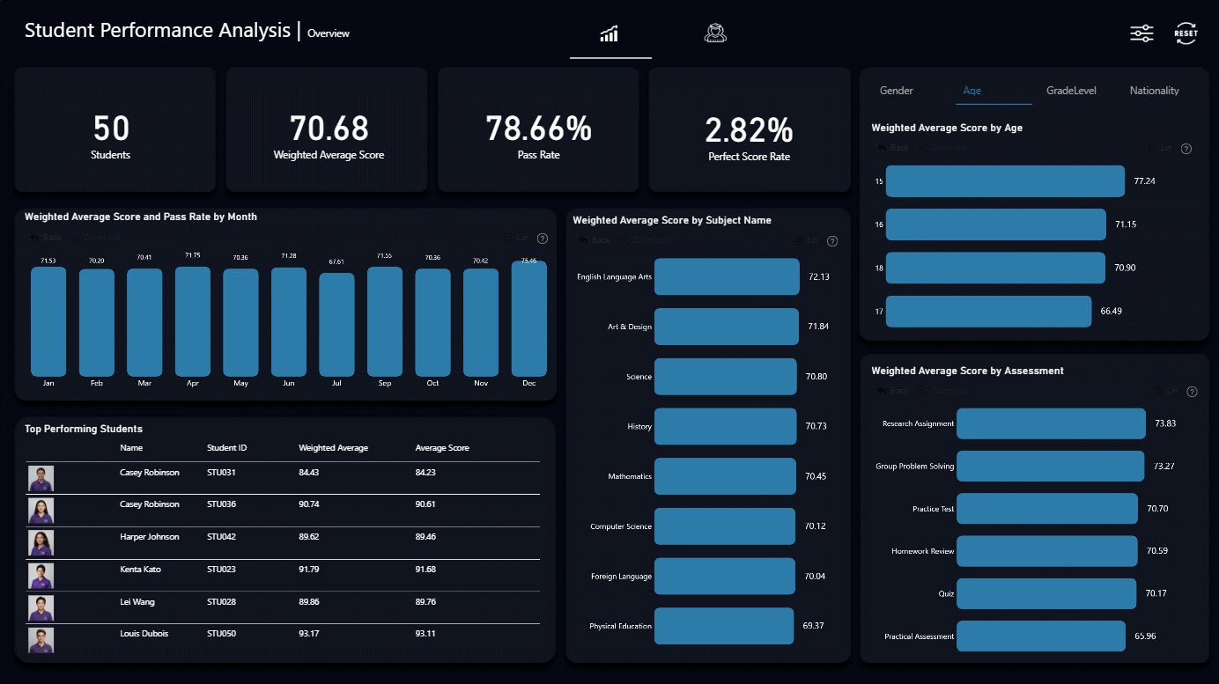Click Louis Dubois student photo
The image size is (1219, 684).
pos(41,640)
